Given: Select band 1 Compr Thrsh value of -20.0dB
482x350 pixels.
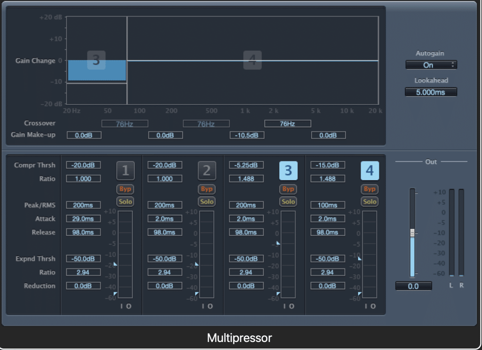Looking at the screenshot, I should point(83,165).
